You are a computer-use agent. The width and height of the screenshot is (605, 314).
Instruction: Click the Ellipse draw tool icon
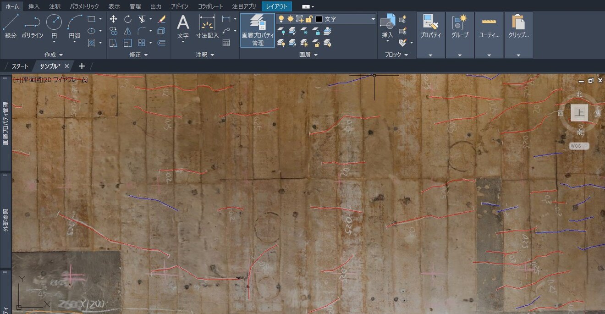(x=91, y=31)
